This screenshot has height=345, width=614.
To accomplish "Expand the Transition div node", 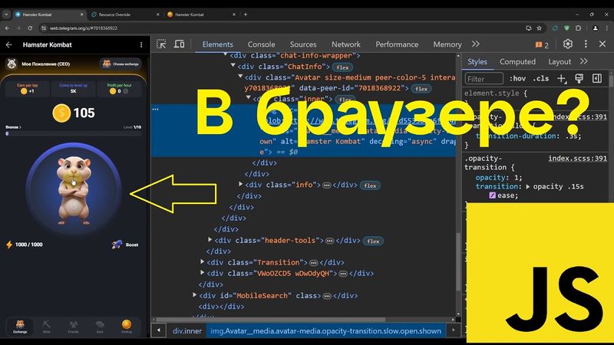I will coord(203,261).
